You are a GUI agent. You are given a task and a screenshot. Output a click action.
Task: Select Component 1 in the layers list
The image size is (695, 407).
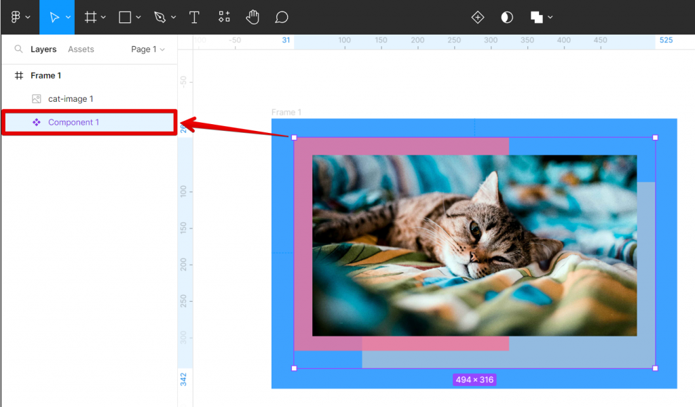[75, 122]
